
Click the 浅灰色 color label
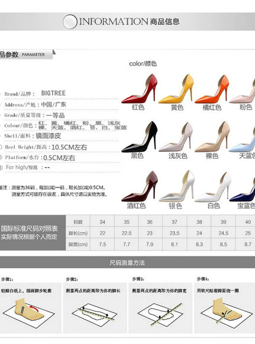[x=178, y=156]
